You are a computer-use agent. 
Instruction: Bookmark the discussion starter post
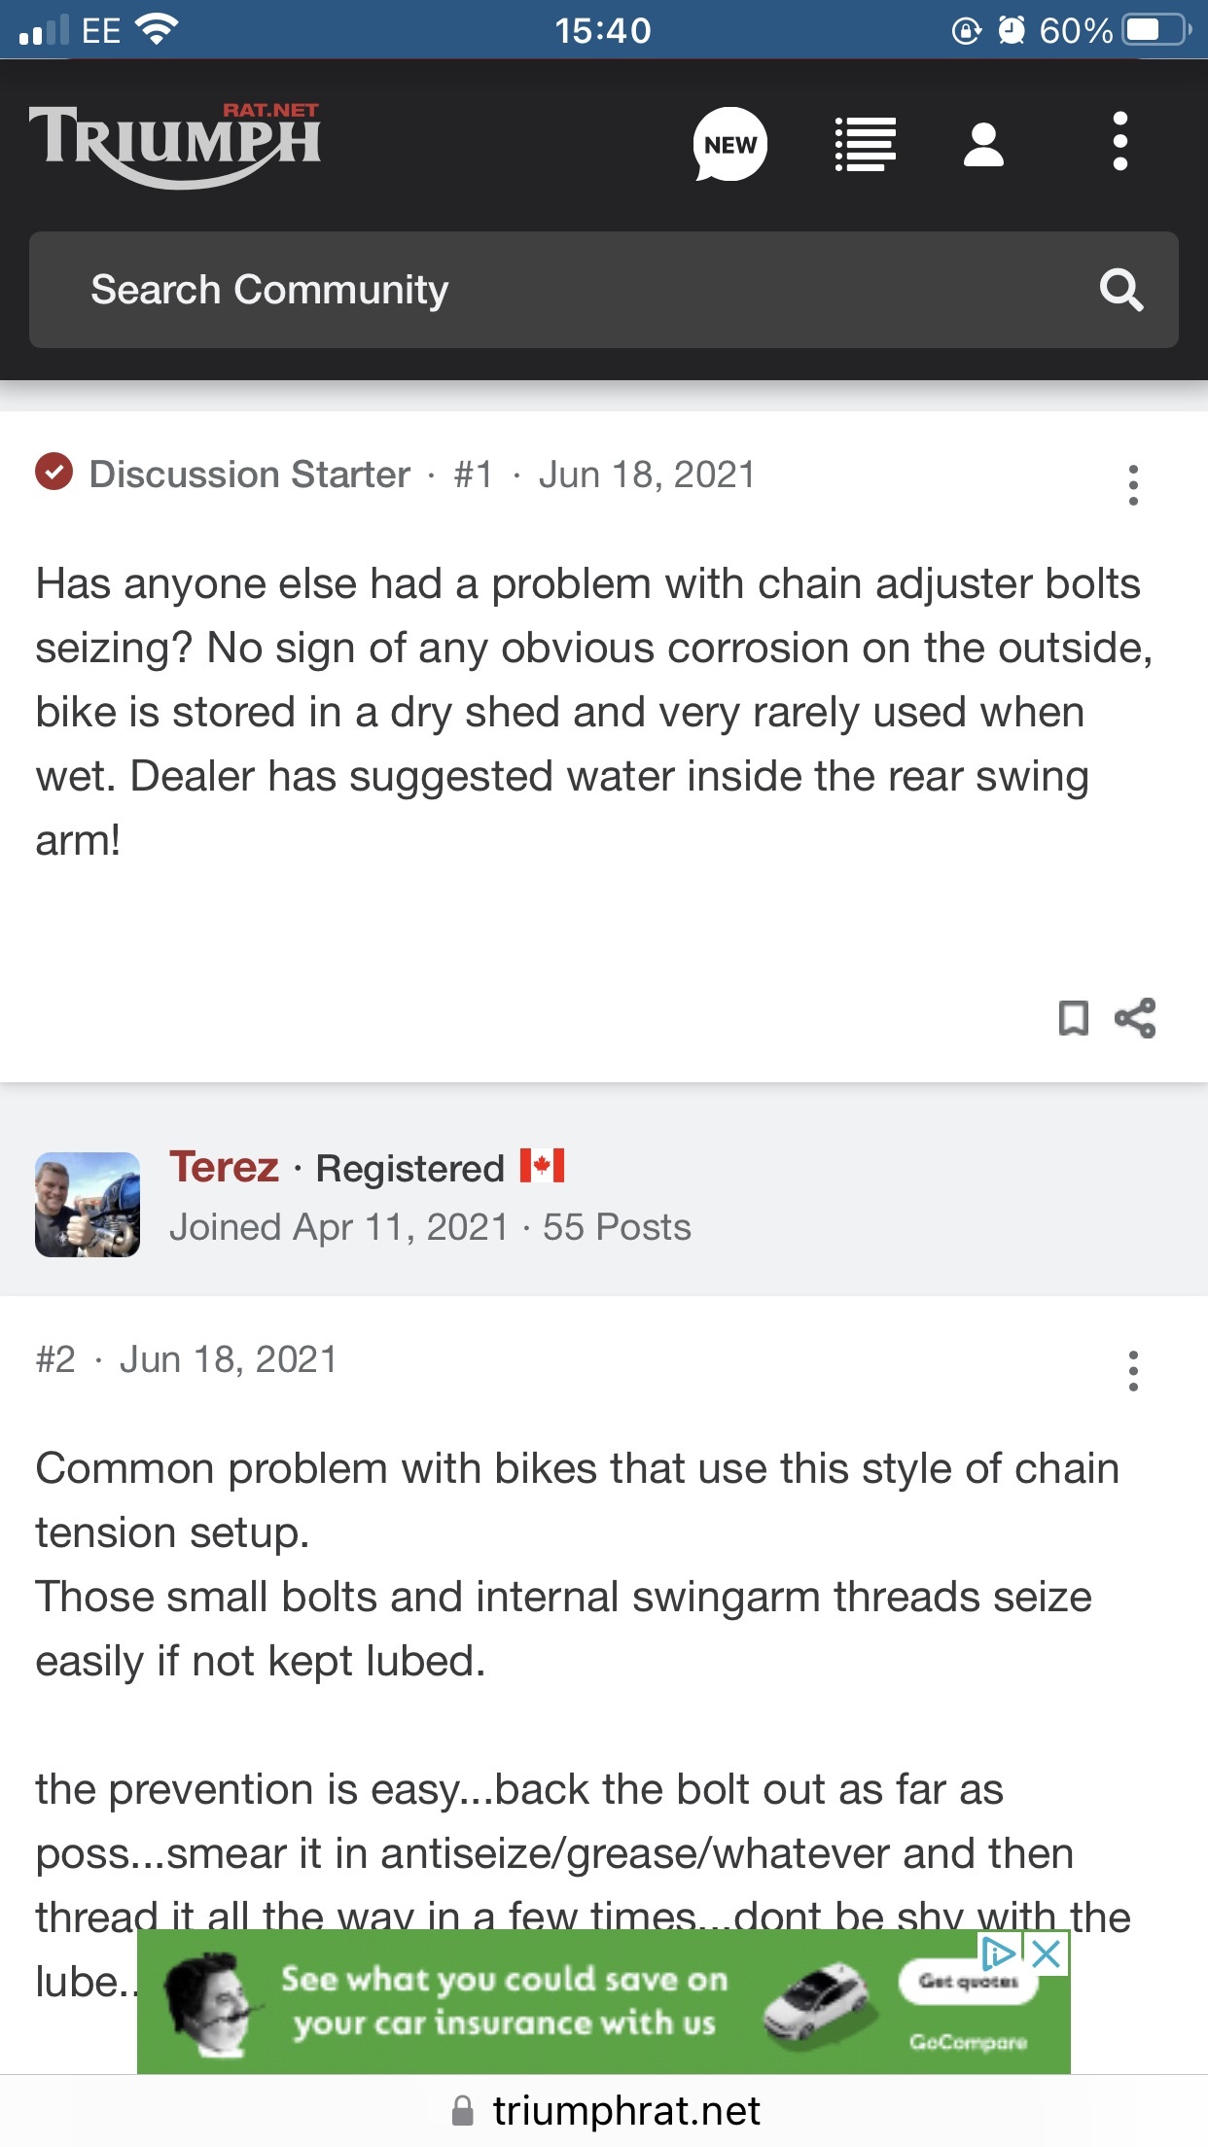tap(1073, 1018)
